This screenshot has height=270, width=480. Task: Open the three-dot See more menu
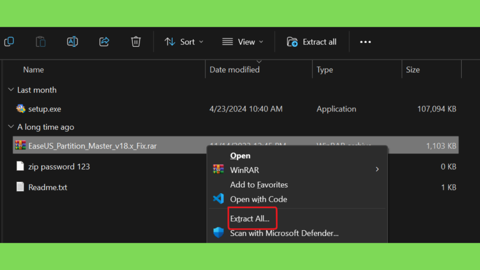pyautogui.click(x=366, y=42)
